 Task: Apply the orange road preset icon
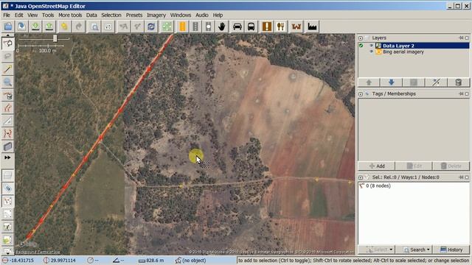point(182,26)
